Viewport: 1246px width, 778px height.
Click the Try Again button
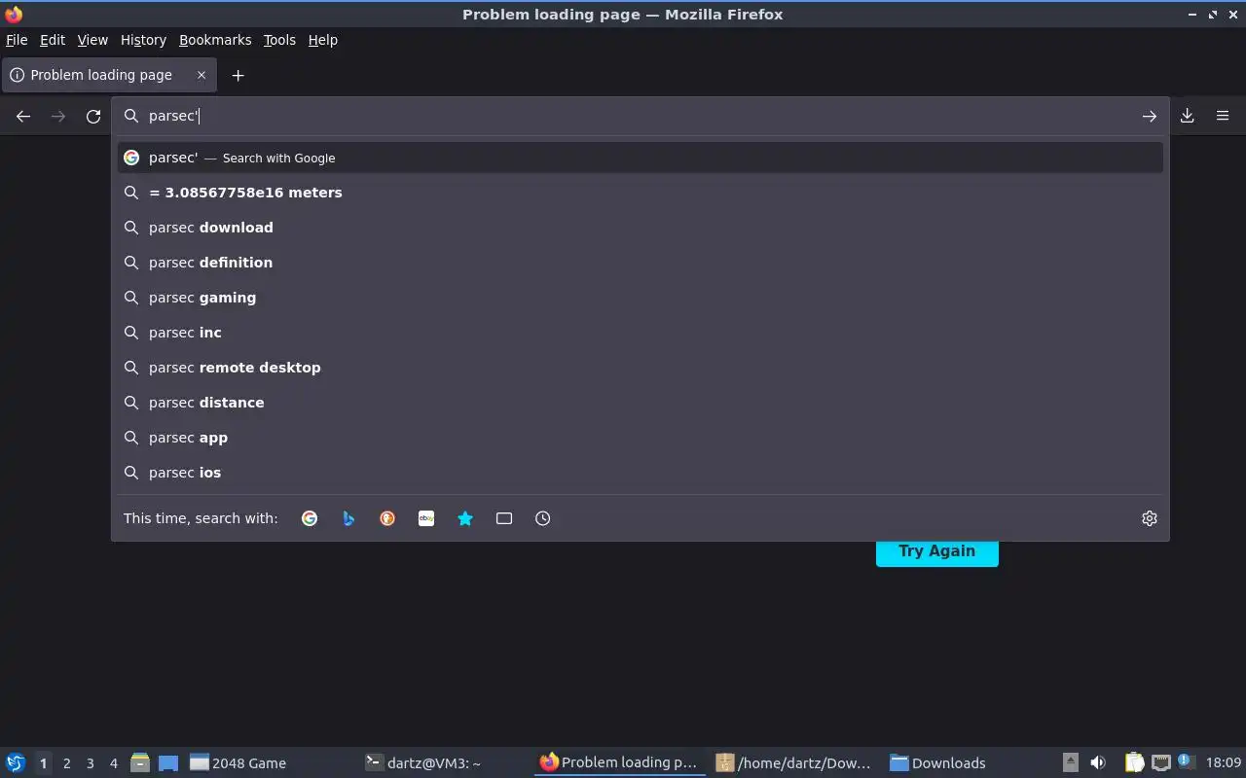(x=937, y=551)
